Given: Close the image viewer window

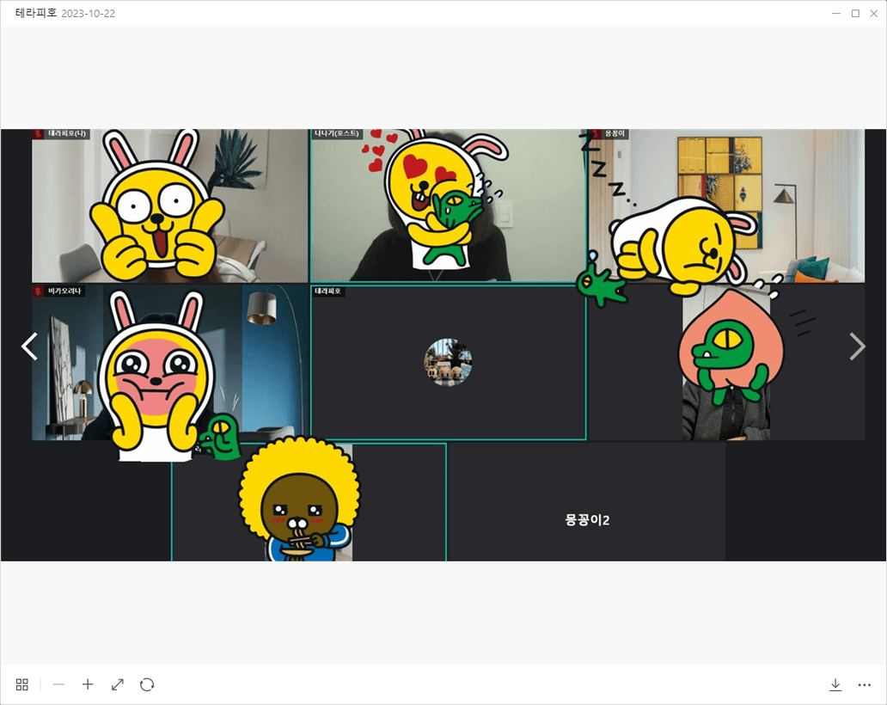Looking at the screenshot, I should [873, 13].
